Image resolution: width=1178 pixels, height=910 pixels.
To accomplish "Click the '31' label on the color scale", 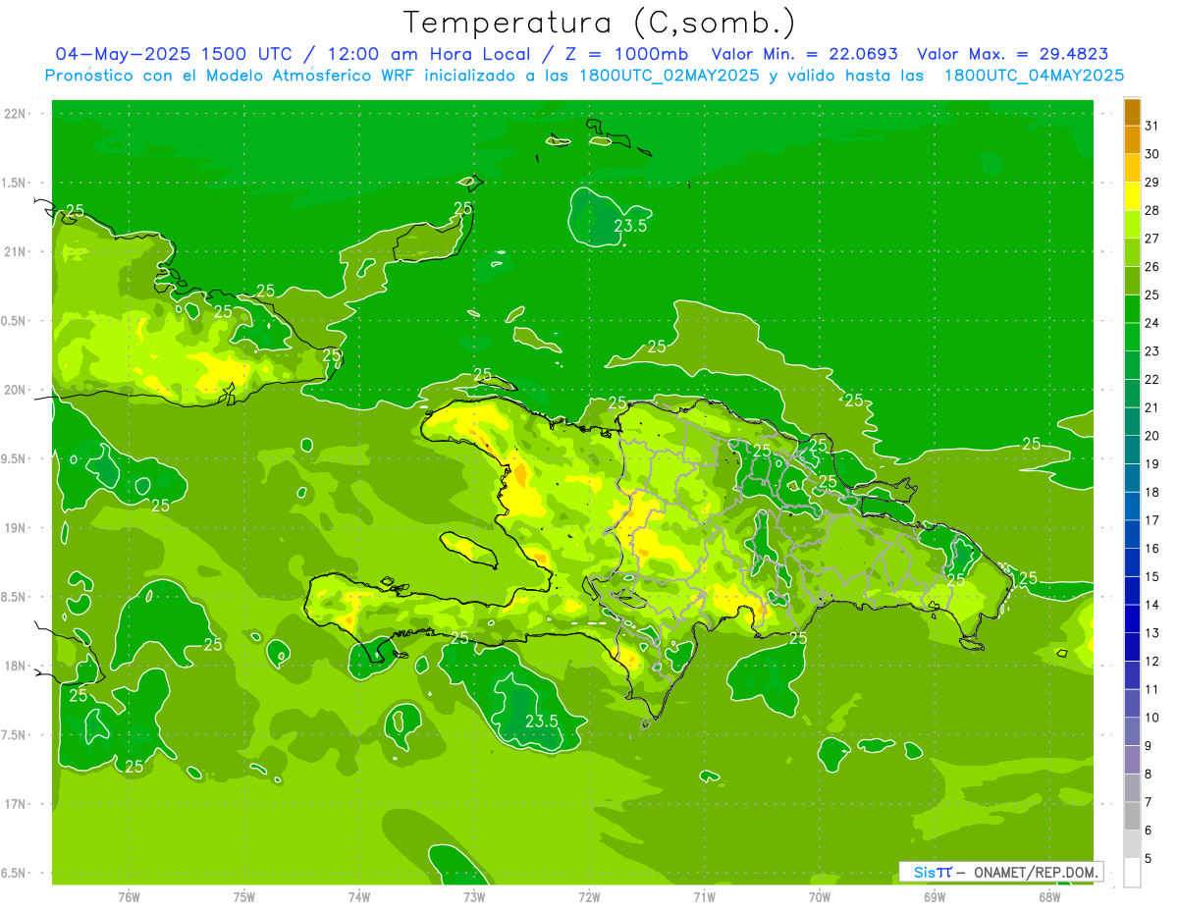I will click(1152, 125).
